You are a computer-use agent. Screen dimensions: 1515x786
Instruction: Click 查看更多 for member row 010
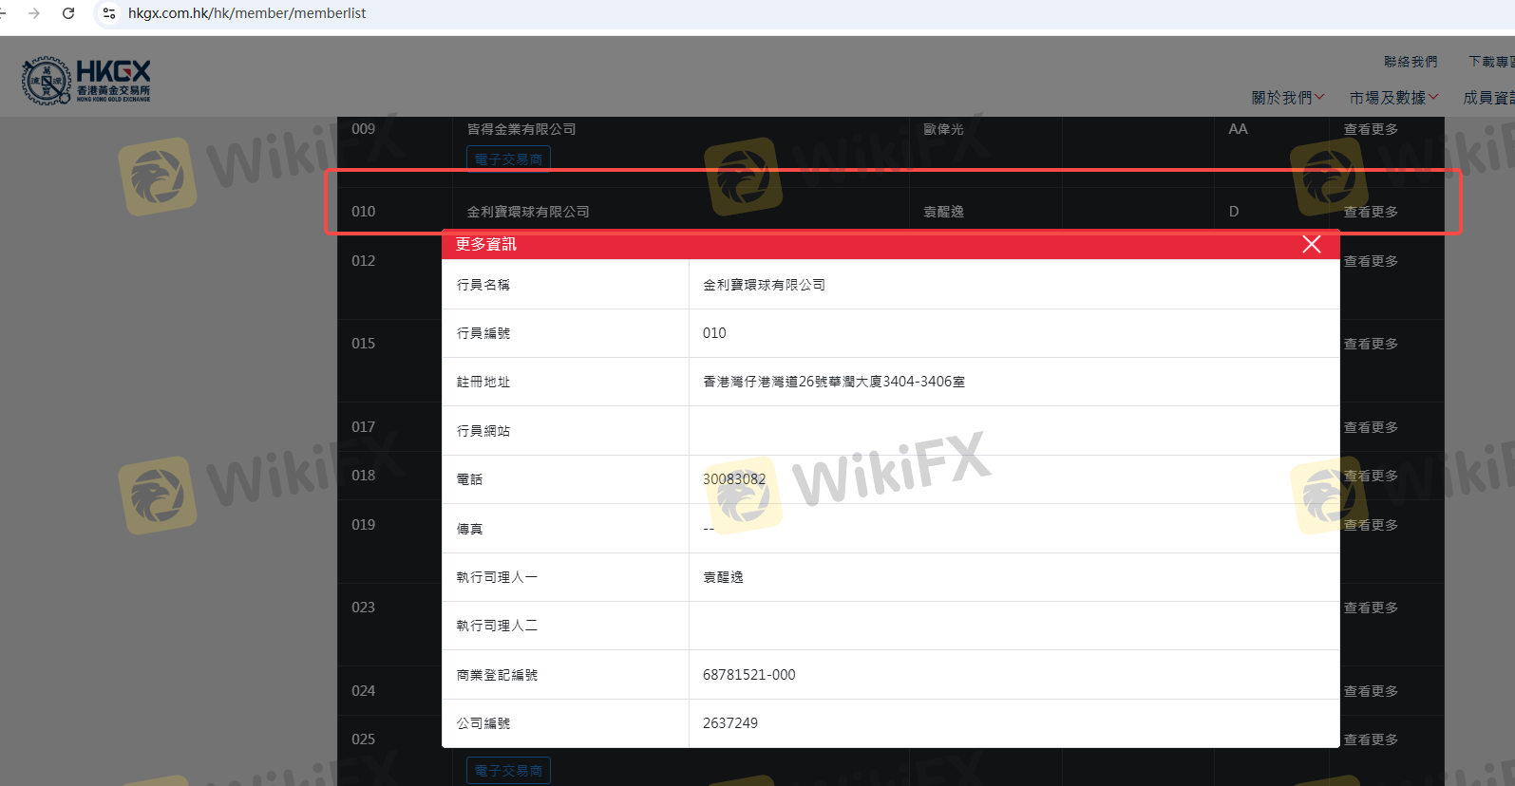point(1371,212)
